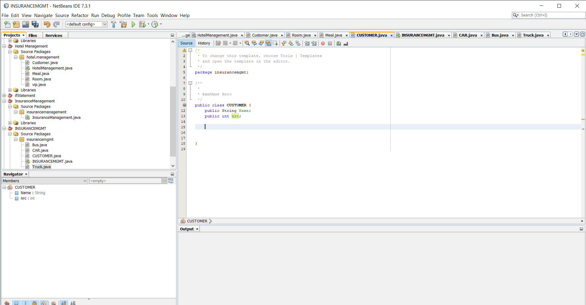Toggle Highlight Search in editor toolbar
The image size is (586, 305).
tap(268, 43)
